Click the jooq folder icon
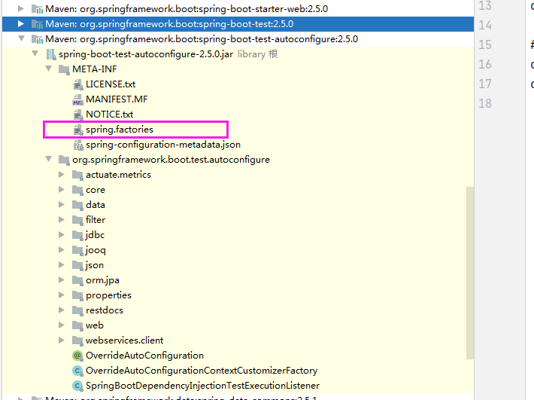 coord(77,250)
